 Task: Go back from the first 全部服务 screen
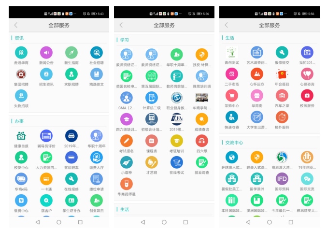tap(16, 25)
